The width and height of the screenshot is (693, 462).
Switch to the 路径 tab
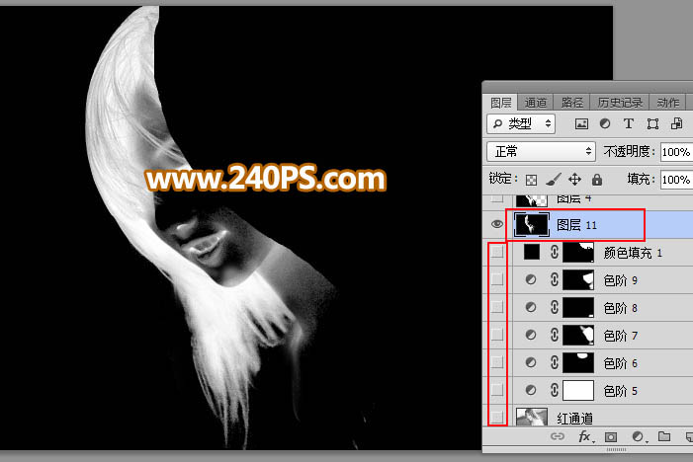[572, 103]
